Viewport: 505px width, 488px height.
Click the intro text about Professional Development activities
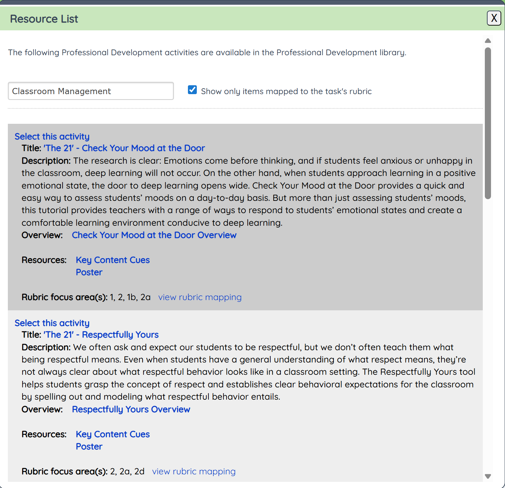click(207, 53)
